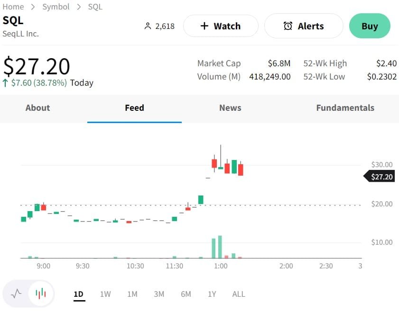
Task: Switch to line chart view icon
Action: pos(16,293)
